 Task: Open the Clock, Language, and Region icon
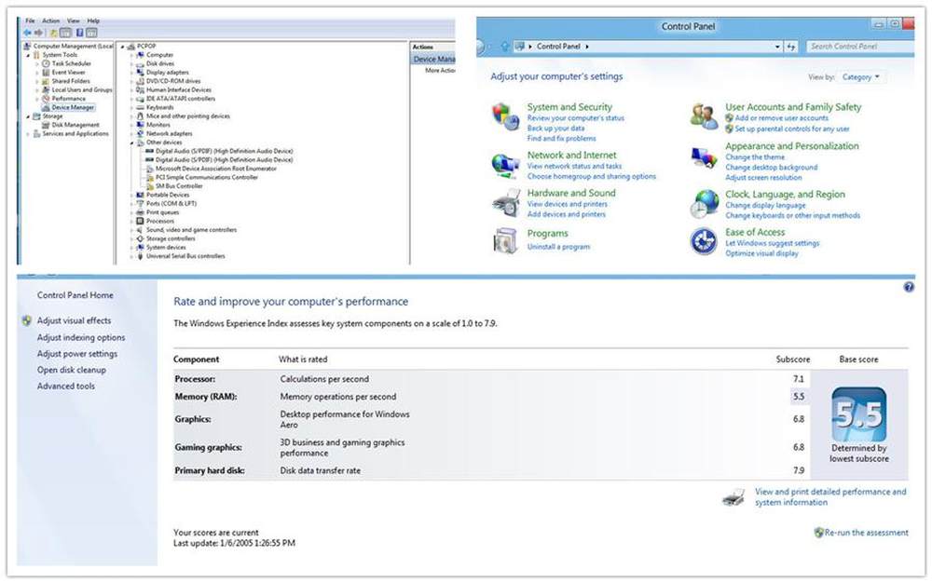coord(704,203)
